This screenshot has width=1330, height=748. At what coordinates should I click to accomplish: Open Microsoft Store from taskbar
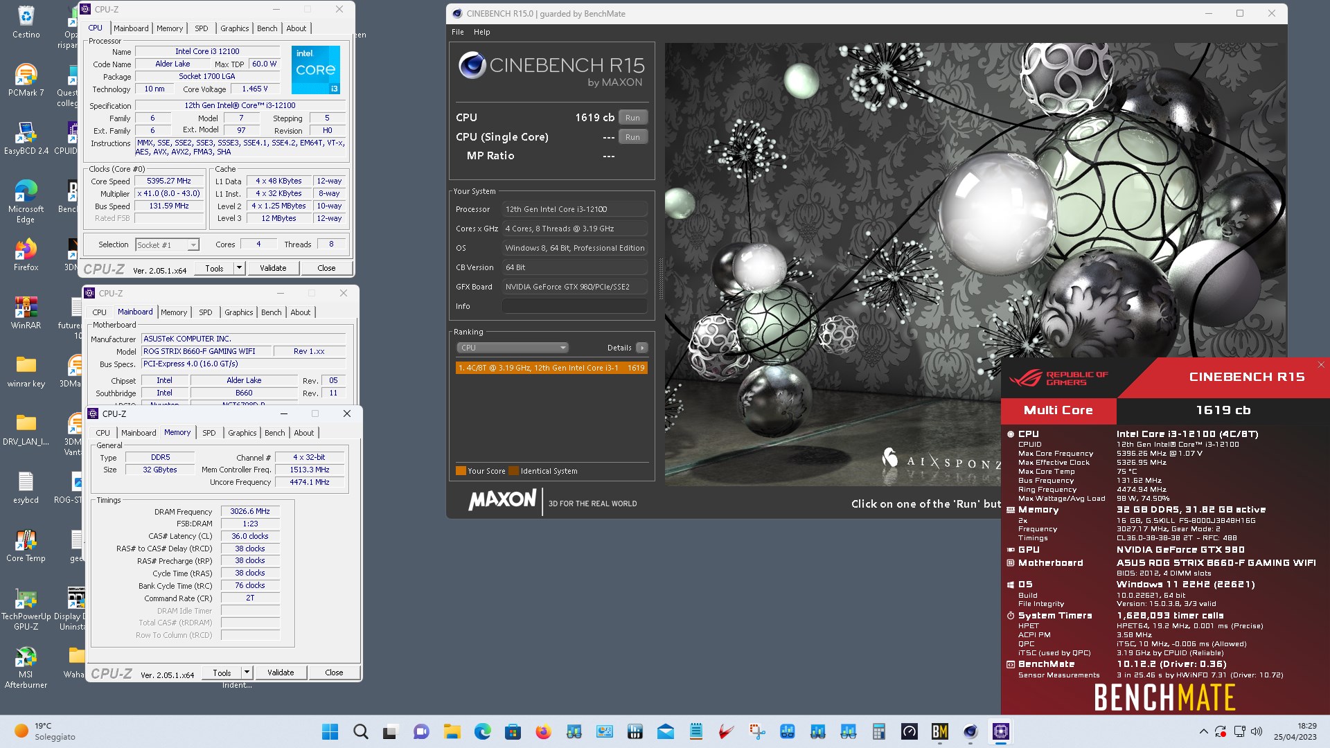[513, 731]
